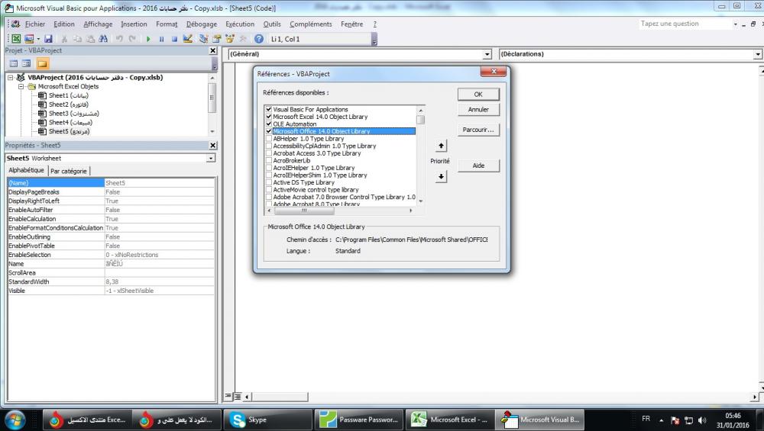Switch to Microsoft Excel taskbar button
The height and width of the screenshot is (431, 764).
click(x=449, y=420)
